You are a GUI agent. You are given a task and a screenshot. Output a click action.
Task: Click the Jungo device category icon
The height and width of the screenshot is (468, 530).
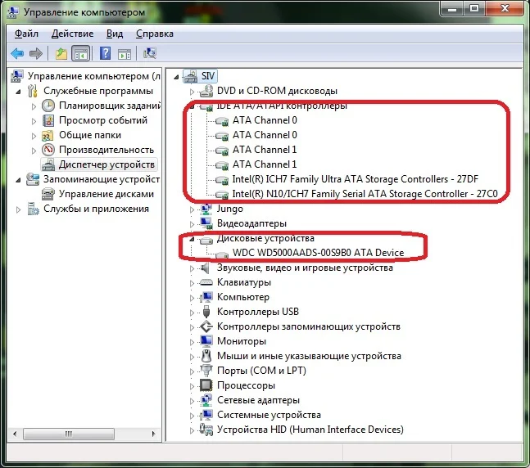206,209
